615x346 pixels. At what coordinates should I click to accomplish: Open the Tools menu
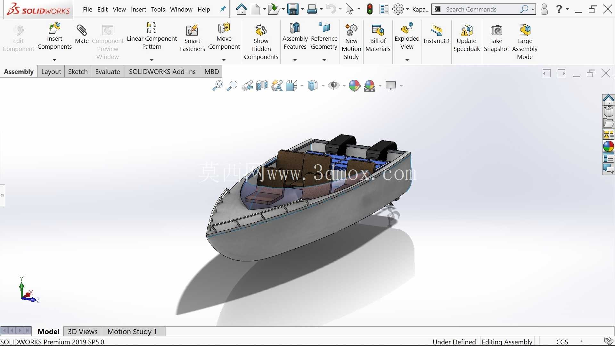click(158, 9)
